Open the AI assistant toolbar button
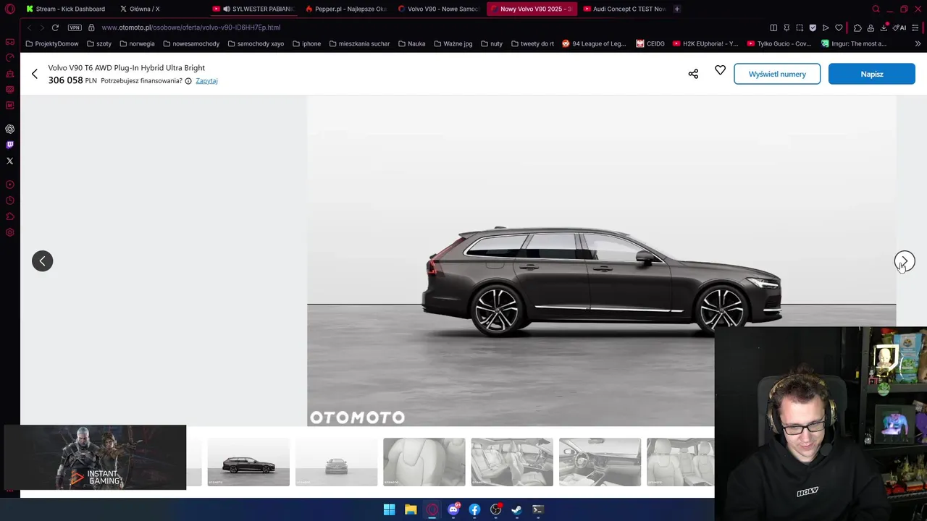Image resolution: width=927 pixels, height=521 pixels. [899, 27]
